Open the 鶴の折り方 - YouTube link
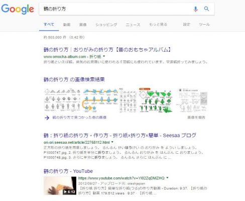The height and width of the screenshot is (201, 245). click(68, 171)
